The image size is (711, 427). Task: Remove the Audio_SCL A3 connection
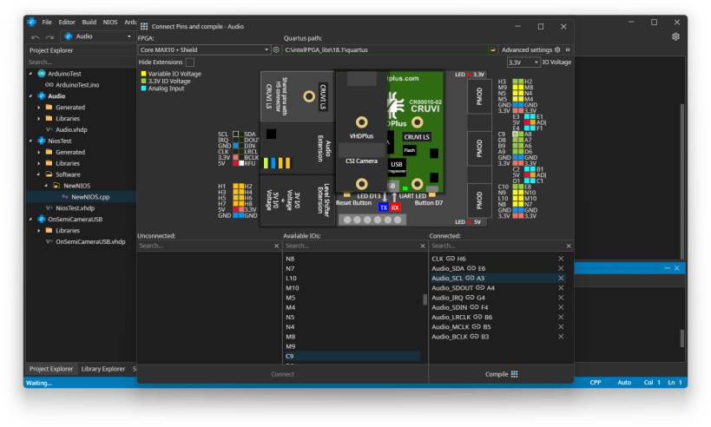(x=561, y=279)
